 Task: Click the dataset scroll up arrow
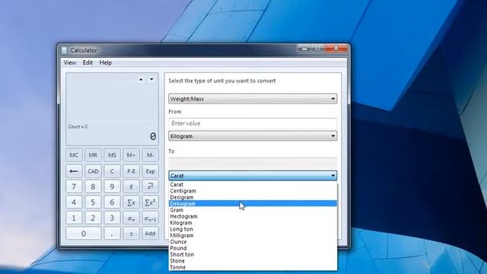pos(141,79)
